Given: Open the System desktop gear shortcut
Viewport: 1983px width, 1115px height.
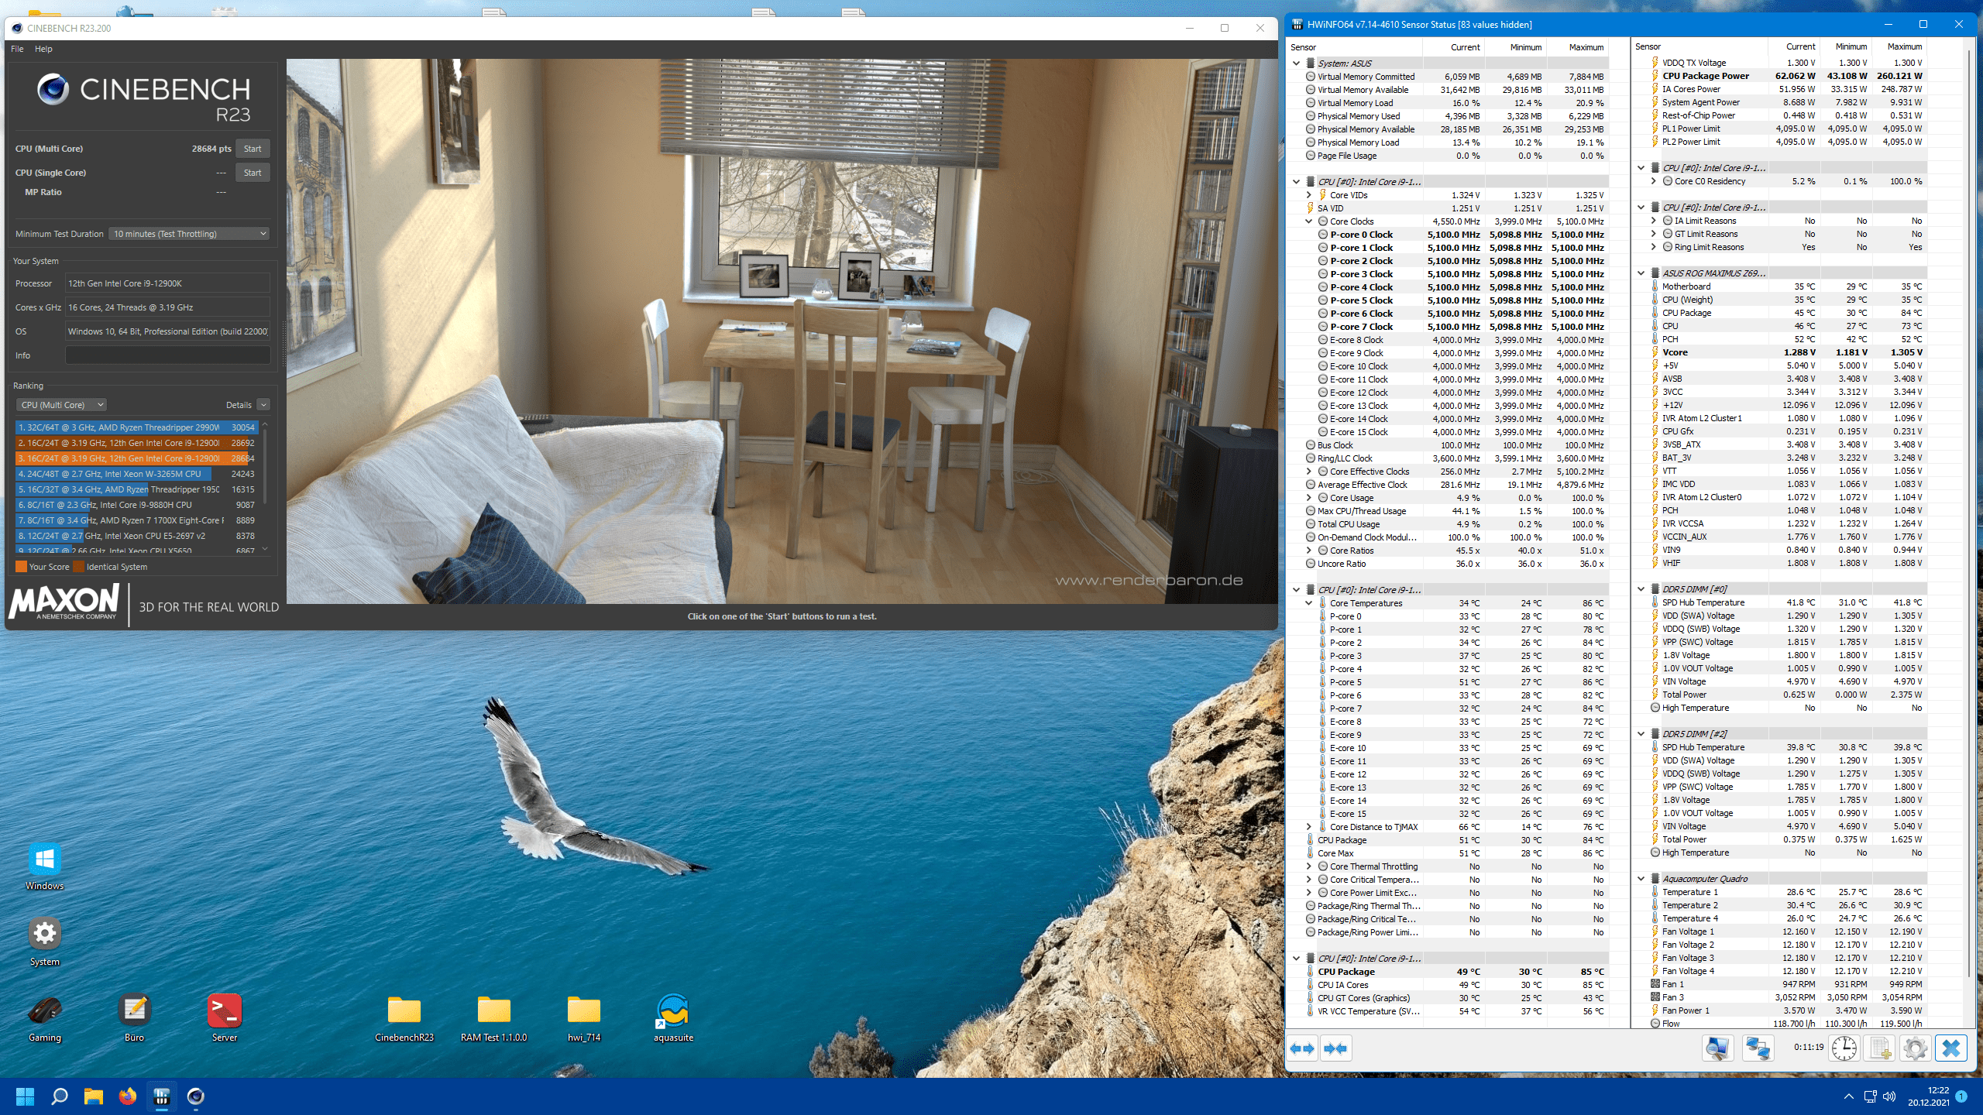Looking at the screenshot, I should click(x=45, y=942).
